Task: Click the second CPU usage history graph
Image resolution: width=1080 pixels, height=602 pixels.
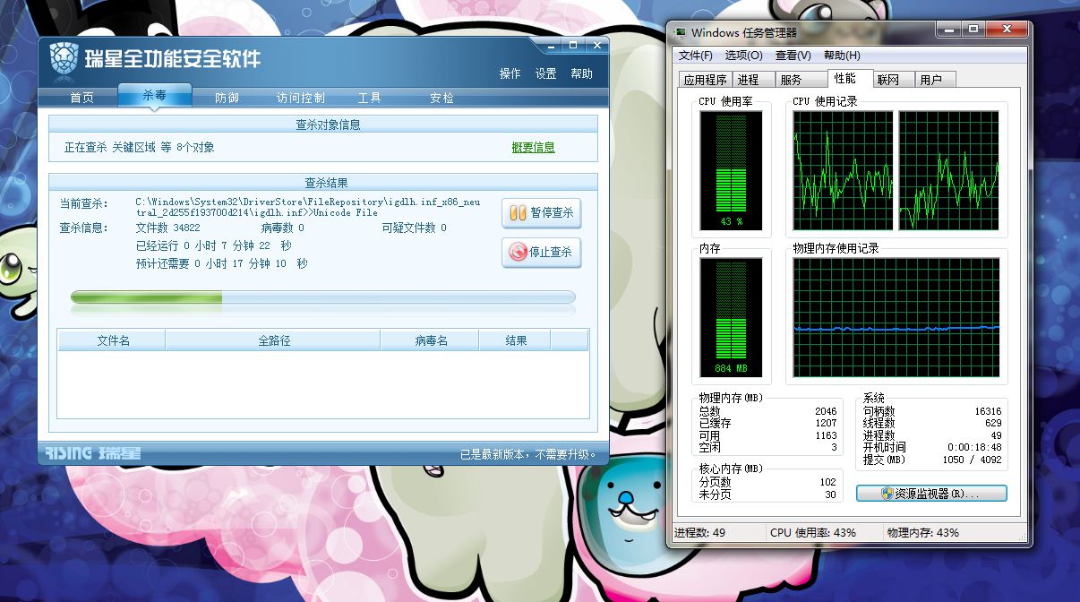Action: click(949, 171)
